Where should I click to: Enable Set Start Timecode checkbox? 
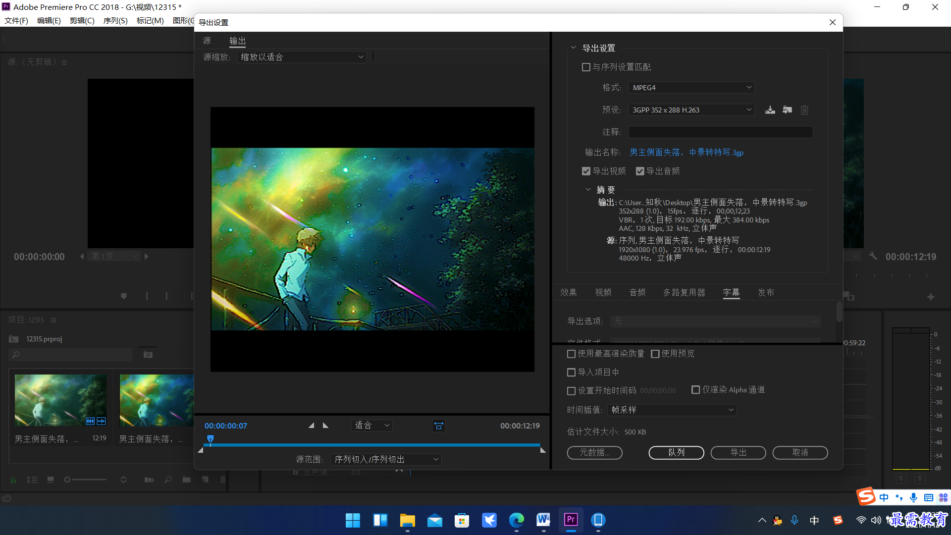click(x=571, y=391)
